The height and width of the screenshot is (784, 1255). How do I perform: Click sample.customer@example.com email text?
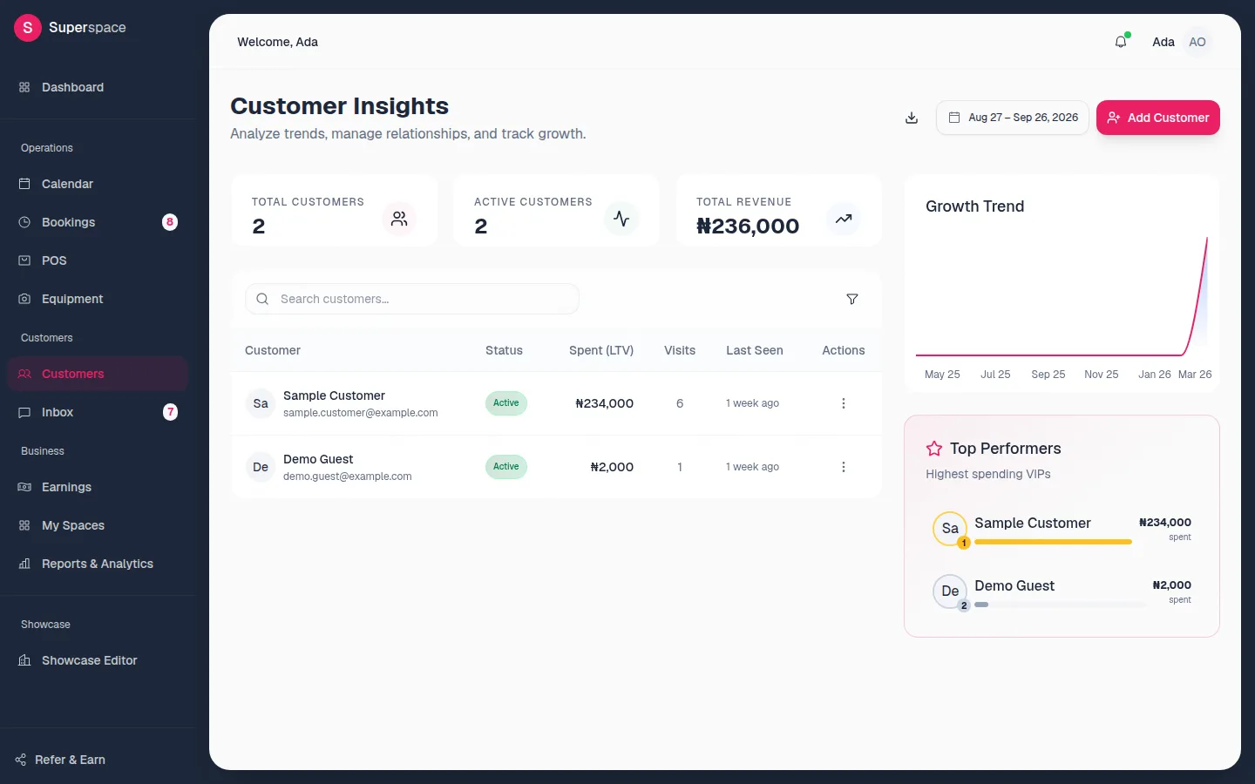point(361,413)
